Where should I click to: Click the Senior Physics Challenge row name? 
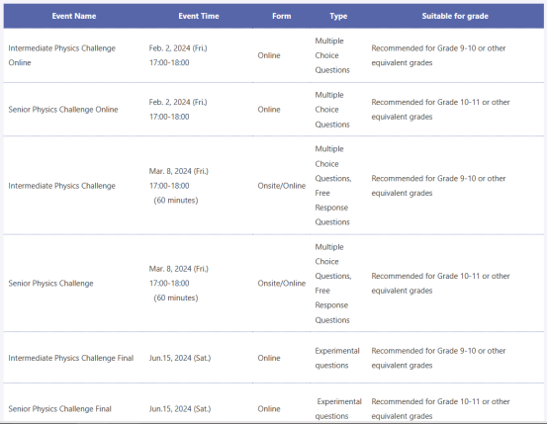tap(51, 284)
